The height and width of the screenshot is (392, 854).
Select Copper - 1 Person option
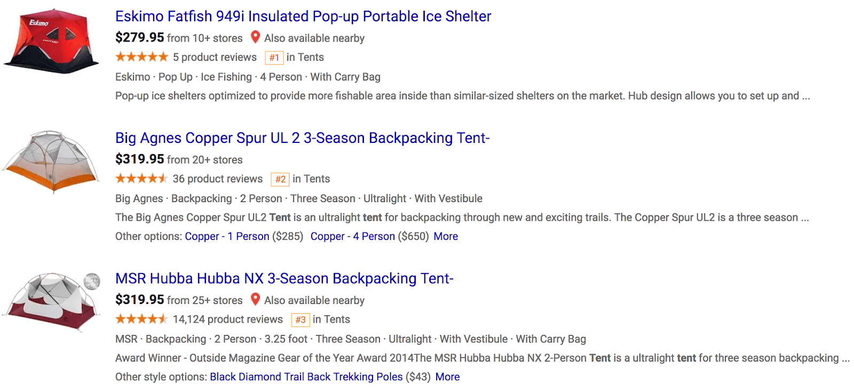[227, 236]
